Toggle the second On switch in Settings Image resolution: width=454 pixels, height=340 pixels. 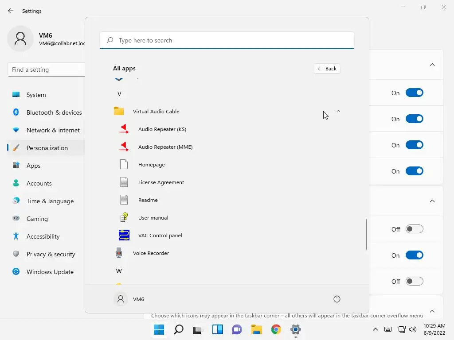[x=415, y=119]
